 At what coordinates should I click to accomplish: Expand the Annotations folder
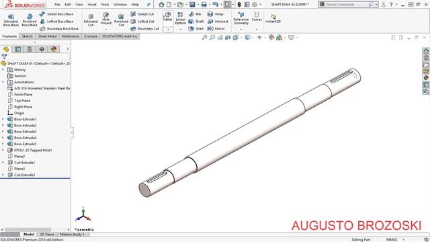[3, 82]
